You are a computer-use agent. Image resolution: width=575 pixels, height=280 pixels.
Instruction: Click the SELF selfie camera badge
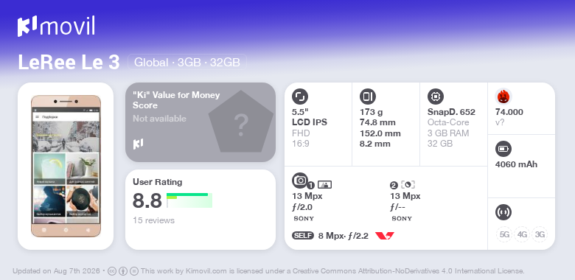[x=303, y=236]
